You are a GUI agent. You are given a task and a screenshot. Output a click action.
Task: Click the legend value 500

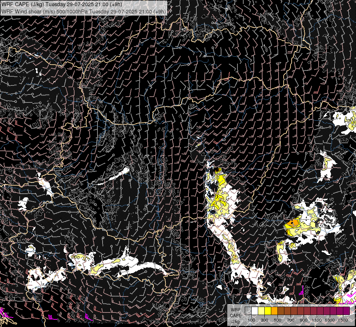click(x=277, y=320)
